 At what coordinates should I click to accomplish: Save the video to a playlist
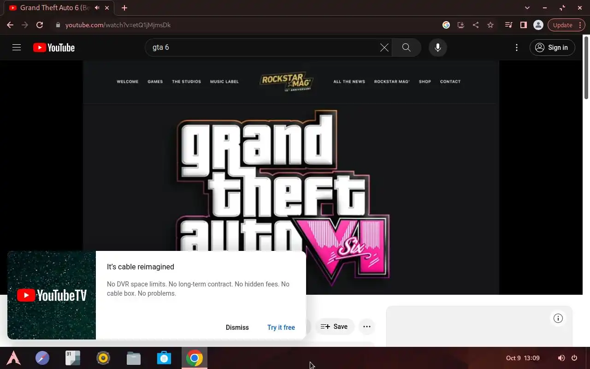point(335,327)
